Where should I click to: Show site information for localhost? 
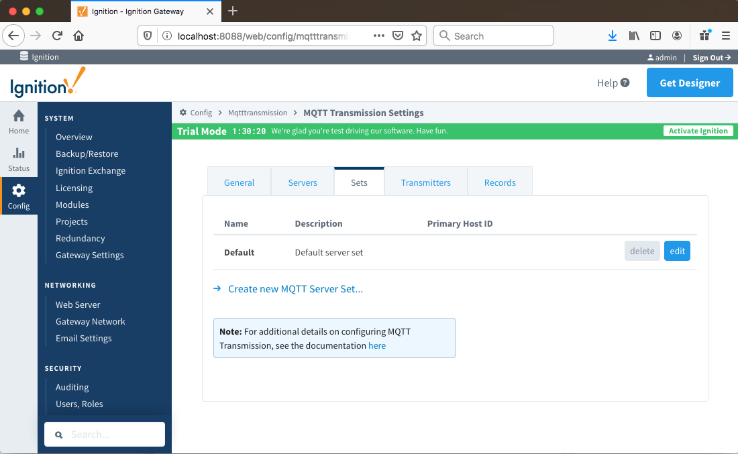(x=166, y=36)
